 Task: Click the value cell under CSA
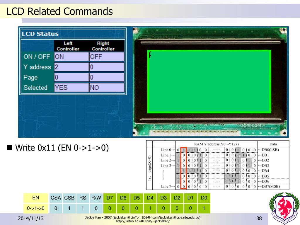56,208
